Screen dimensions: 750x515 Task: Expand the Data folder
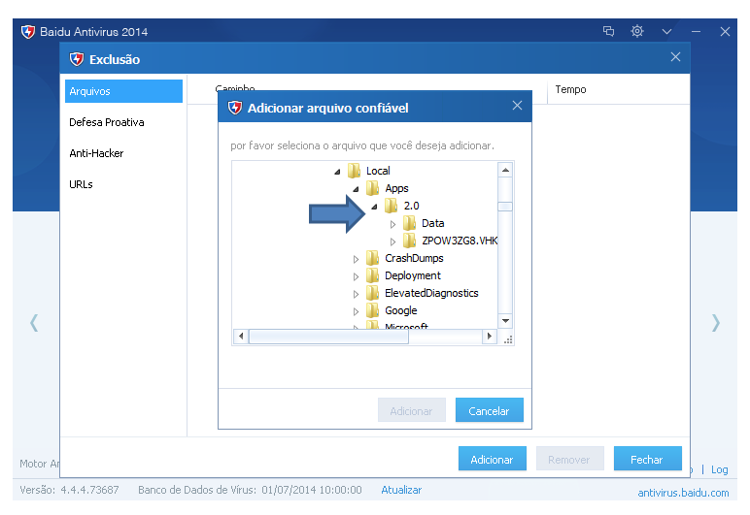[x=392, y=224]
